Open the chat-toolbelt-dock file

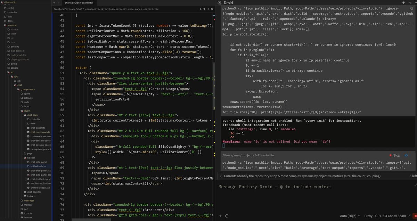pyautogui.click(x=39, y=179)
